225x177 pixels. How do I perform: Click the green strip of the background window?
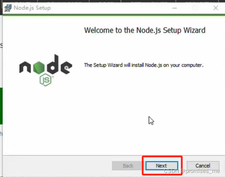(1, 106)
